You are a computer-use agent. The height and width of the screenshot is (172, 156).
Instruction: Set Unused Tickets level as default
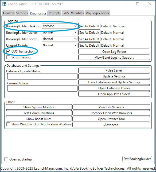click(x=89, y=46)
